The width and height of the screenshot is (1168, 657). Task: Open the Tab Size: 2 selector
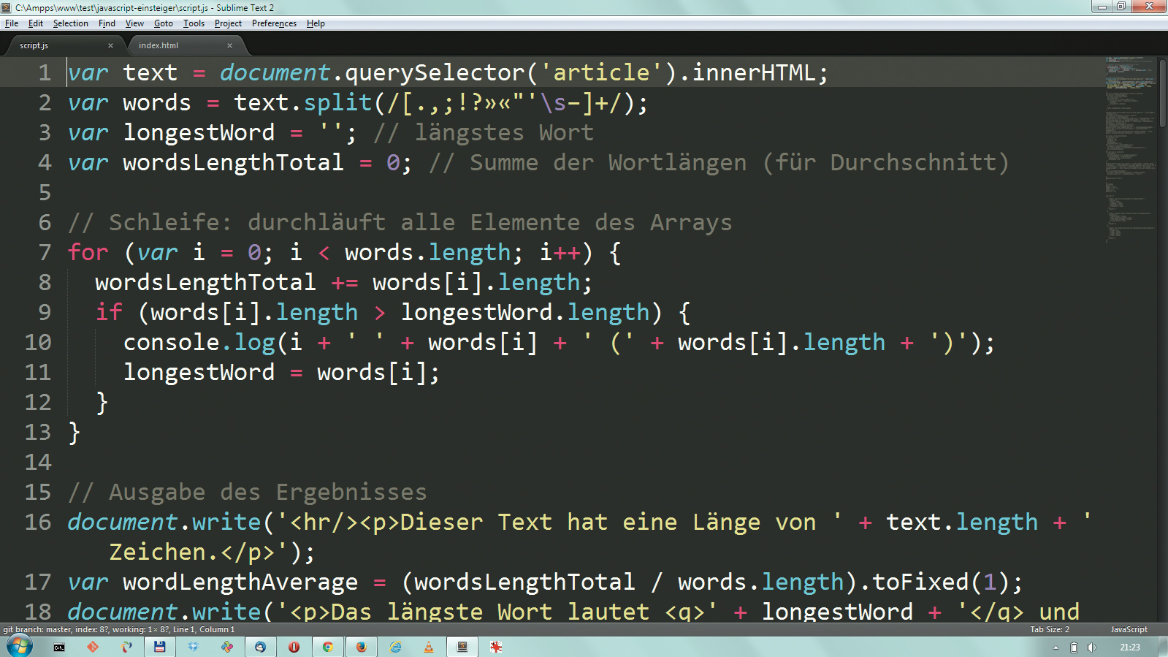1050,629
